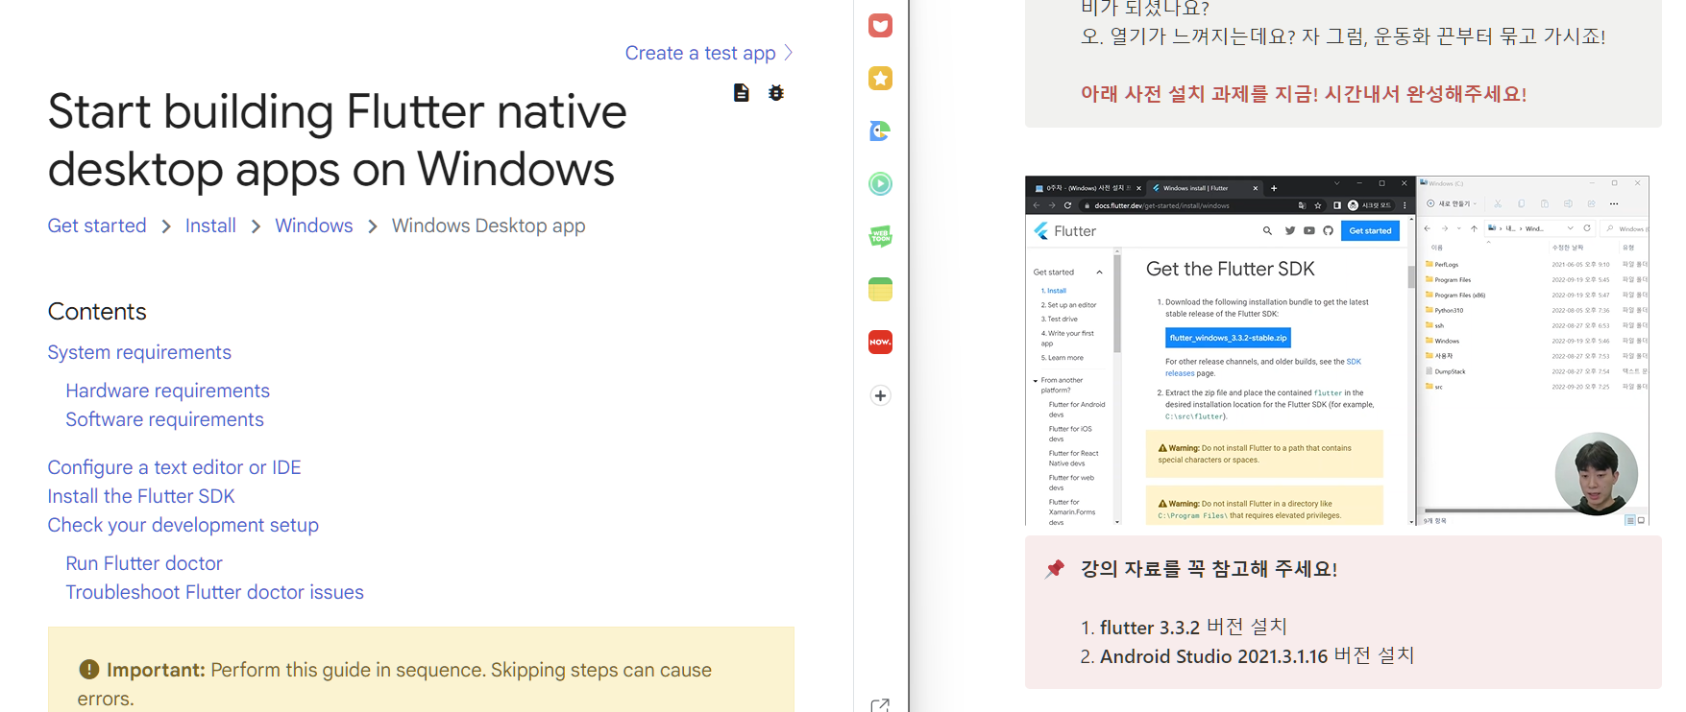Image resolution: width=1686 pixels, height=712 pixels.
Task: Jump to 'Software requirements' section
Action: coord(164,419)
